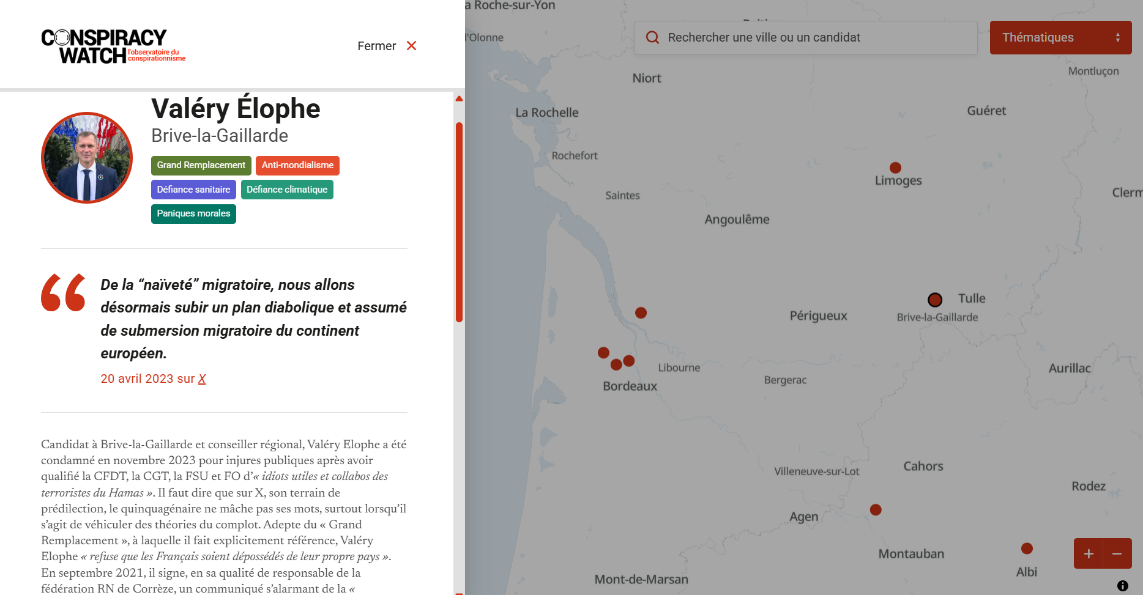Screen dimensions: 1143x595
Task: Click the Paniques morales tag
Action: (193, 213)
